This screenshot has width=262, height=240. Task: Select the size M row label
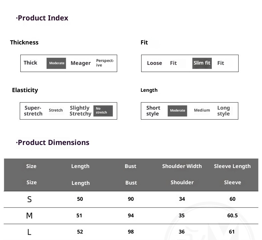click(29, 215)
